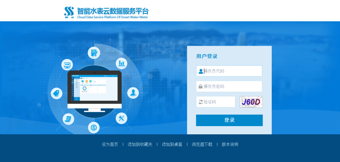Select the 添加到收藏夹 footer link
Image resolution: width=340 pixels, height=162 pixels.
point(140,144)
